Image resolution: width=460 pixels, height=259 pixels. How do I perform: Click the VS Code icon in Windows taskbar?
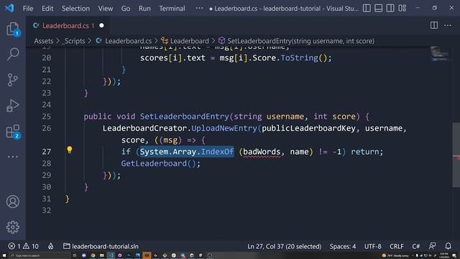[x=111, y=255]
